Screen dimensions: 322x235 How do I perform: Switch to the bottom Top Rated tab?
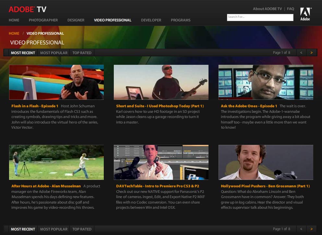82,229
